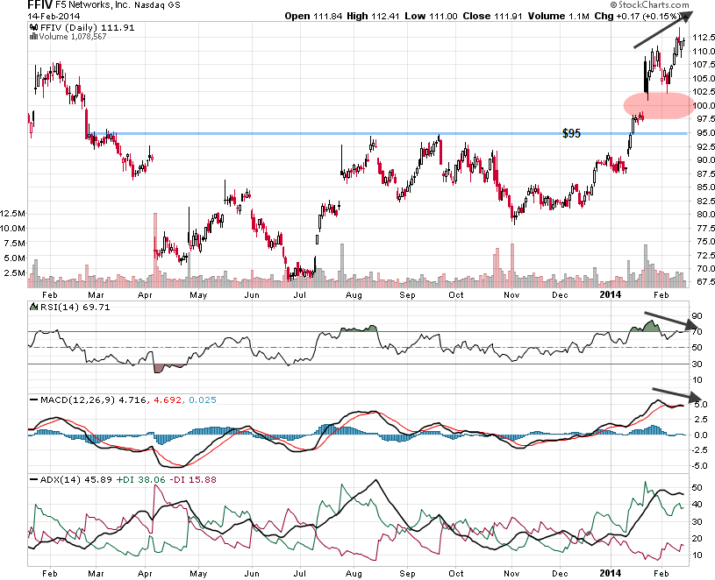Click the 10.0M volume axis label
The height and width of the screenshot is (580, 715).
click(13, 229)
